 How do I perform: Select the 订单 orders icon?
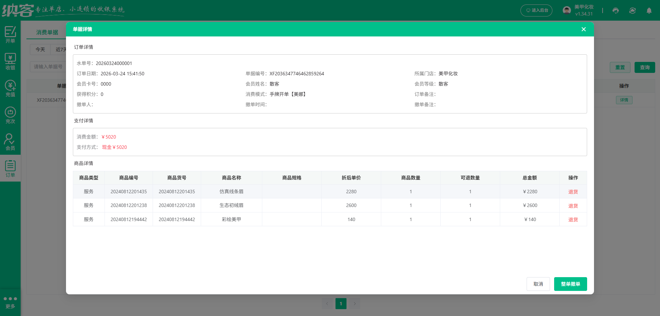tap(10, 168)
